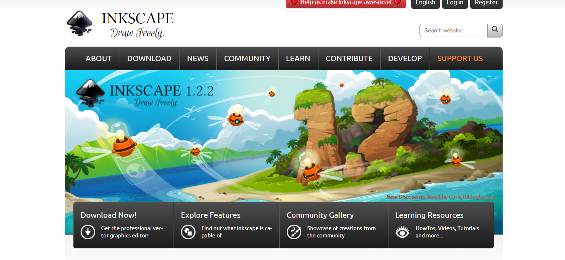Click the red Help us make Inkscape awesome banner
The height and width of the screenshot is (260, 565).
tap(346, 3)
